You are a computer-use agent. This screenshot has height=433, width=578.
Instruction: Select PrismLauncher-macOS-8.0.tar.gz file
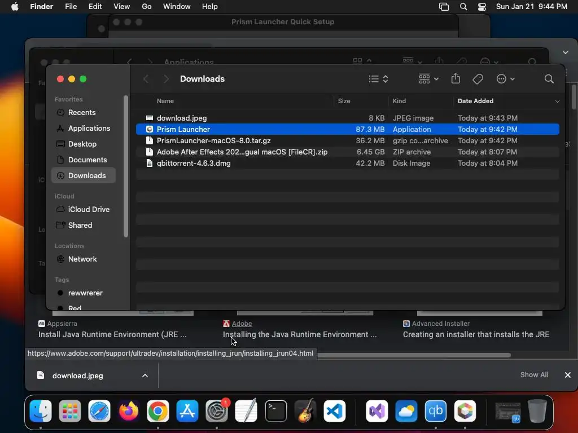click(x=348, y=140)
